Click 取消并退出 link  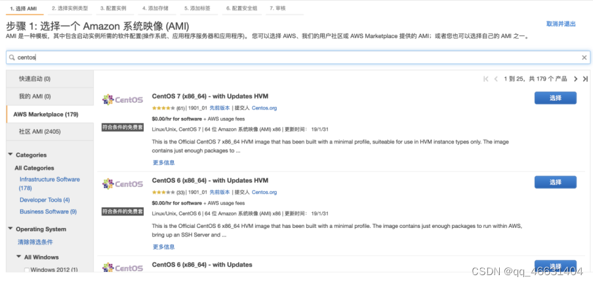(561, 24)
